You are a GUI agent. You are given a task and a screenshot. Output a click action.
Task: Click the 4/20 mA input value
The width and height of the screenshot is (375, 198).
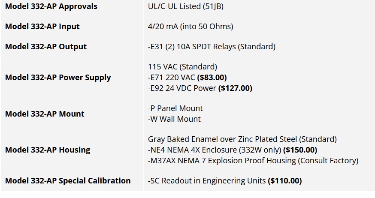coord(191,27)
